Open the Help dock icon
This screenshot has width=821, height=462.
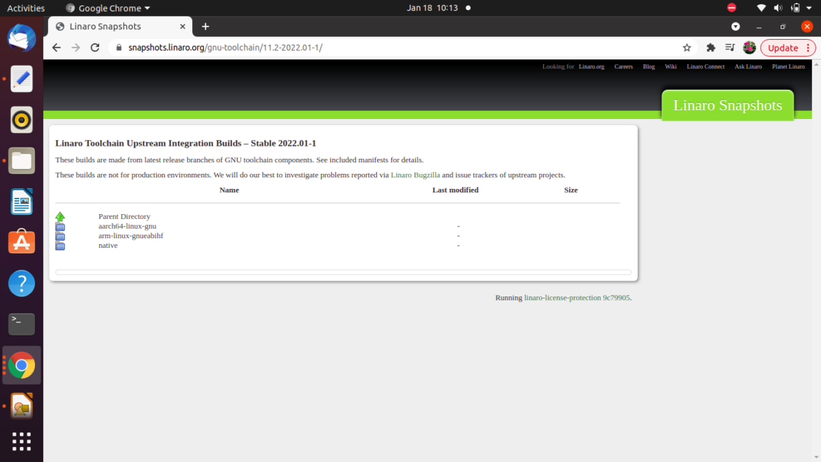point(21,283)
